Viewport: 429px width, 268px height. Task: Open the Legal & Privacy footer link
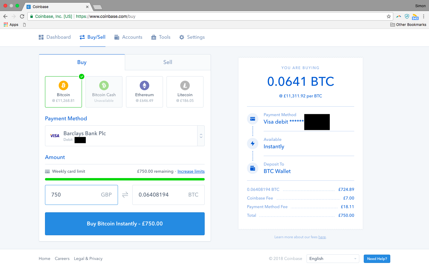click(88, 259)
